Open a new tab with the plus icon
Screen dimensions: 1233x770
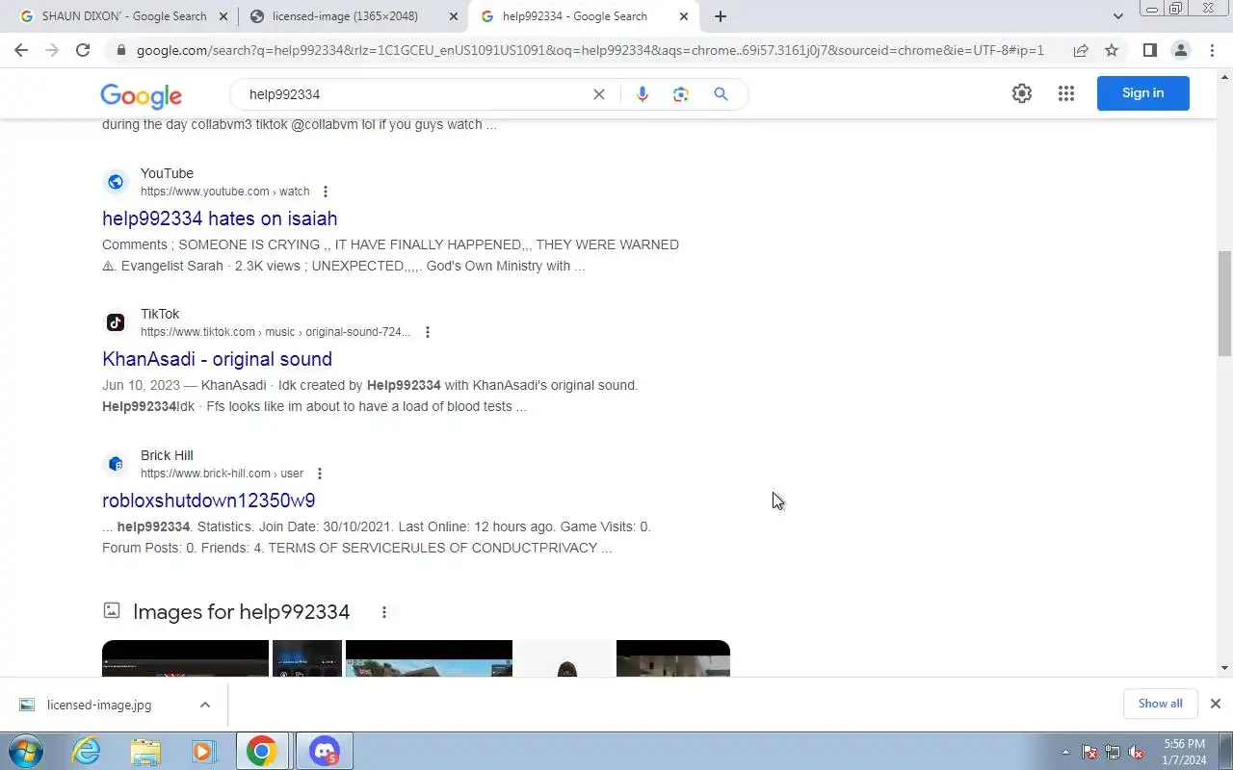click(721, 16)
